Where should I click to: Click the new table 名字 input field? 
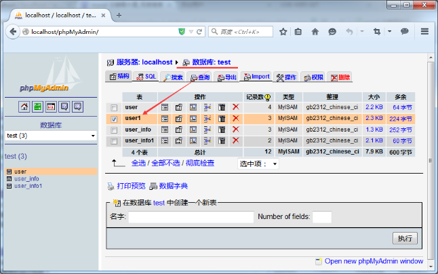[191, 217]
